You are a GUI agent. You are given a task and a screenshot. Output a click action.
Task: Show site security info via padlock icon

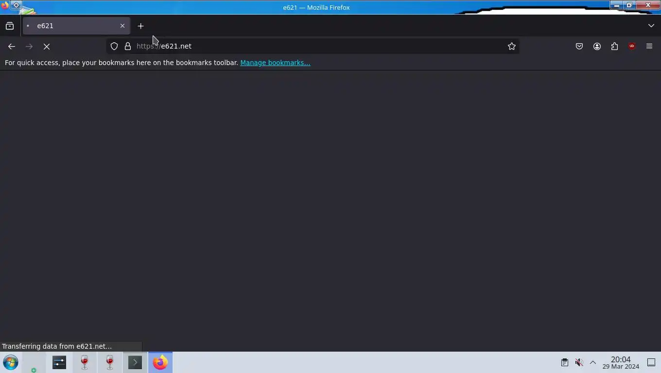[x=128, y=46]
